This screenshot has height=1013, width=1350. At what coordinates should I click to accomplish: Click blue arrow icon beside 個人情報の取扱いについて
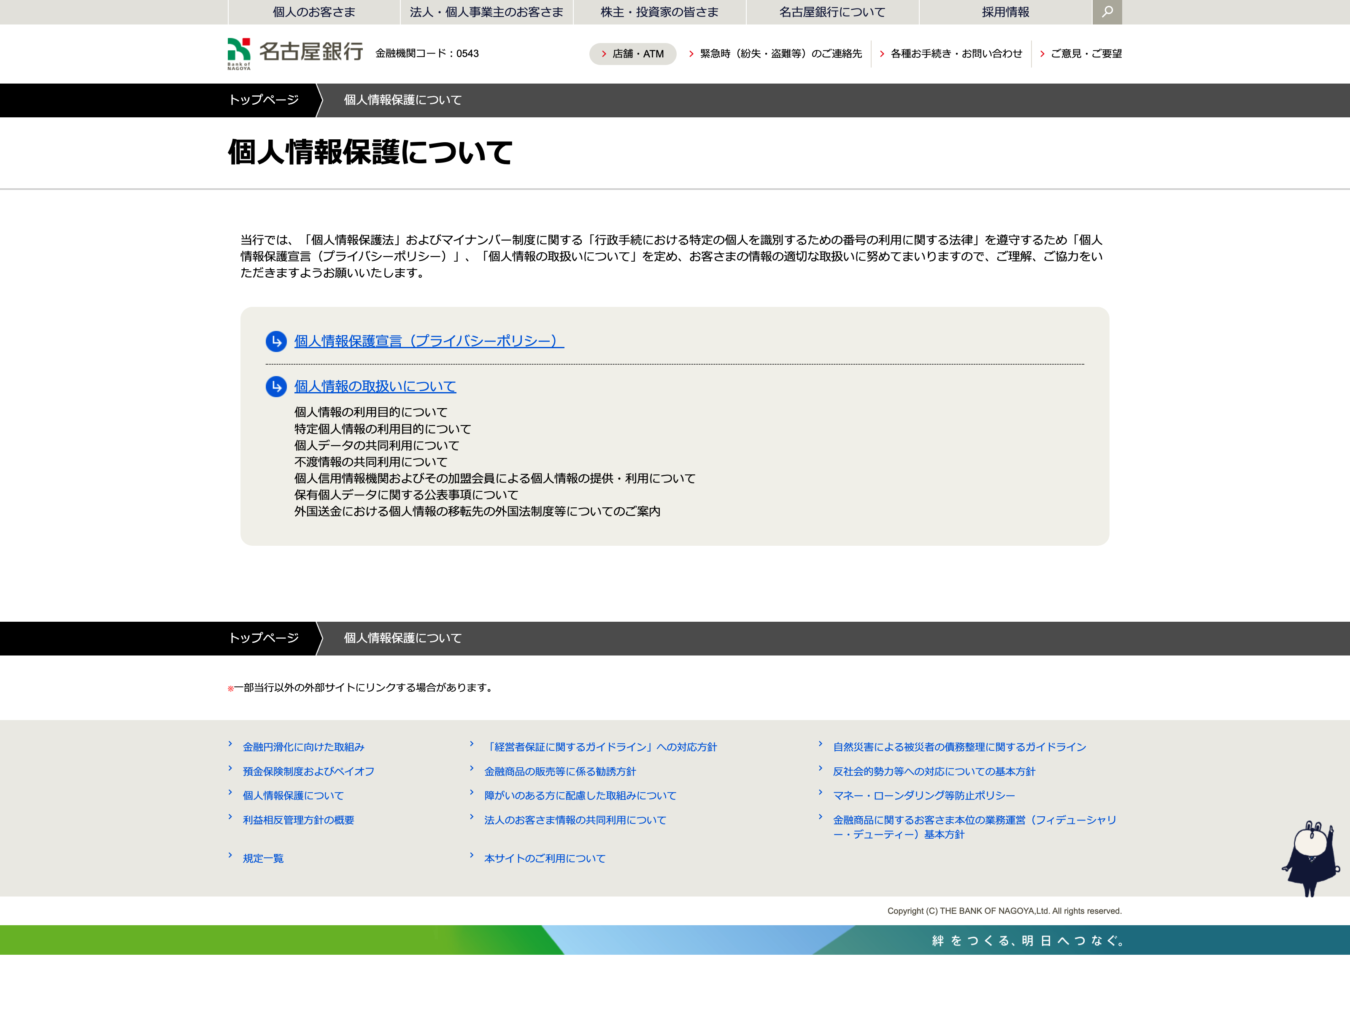pyautogui.click(x=276, y=387)
